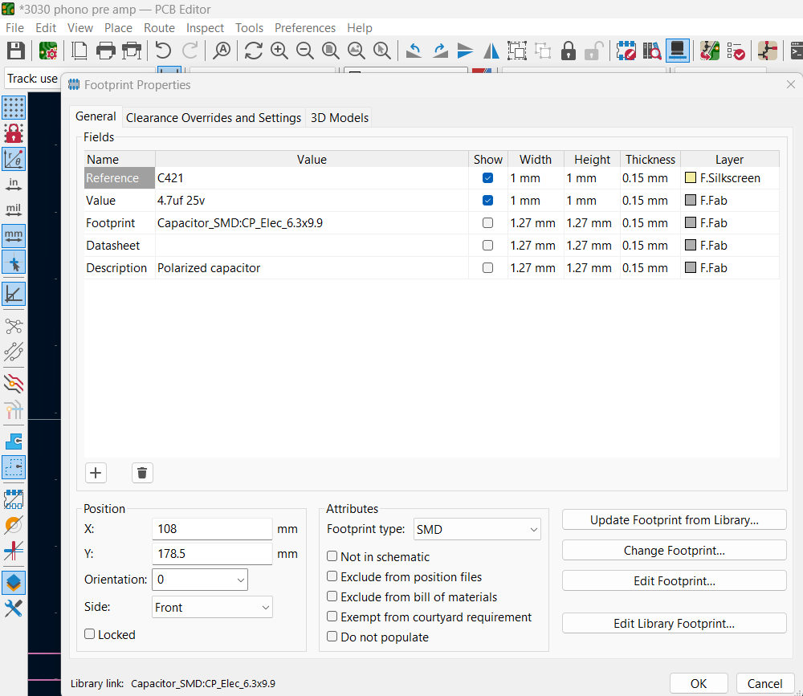
Task: Open the Inspect menu
Action: tap(205, 27)
